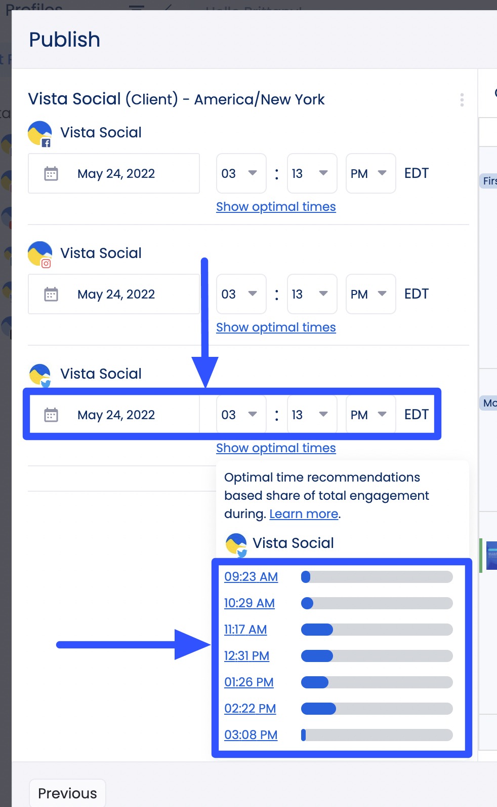This screenshot has height=807, width=497.
Task: Click Show optimal times under the Facebook row
Action: point(276,206)
